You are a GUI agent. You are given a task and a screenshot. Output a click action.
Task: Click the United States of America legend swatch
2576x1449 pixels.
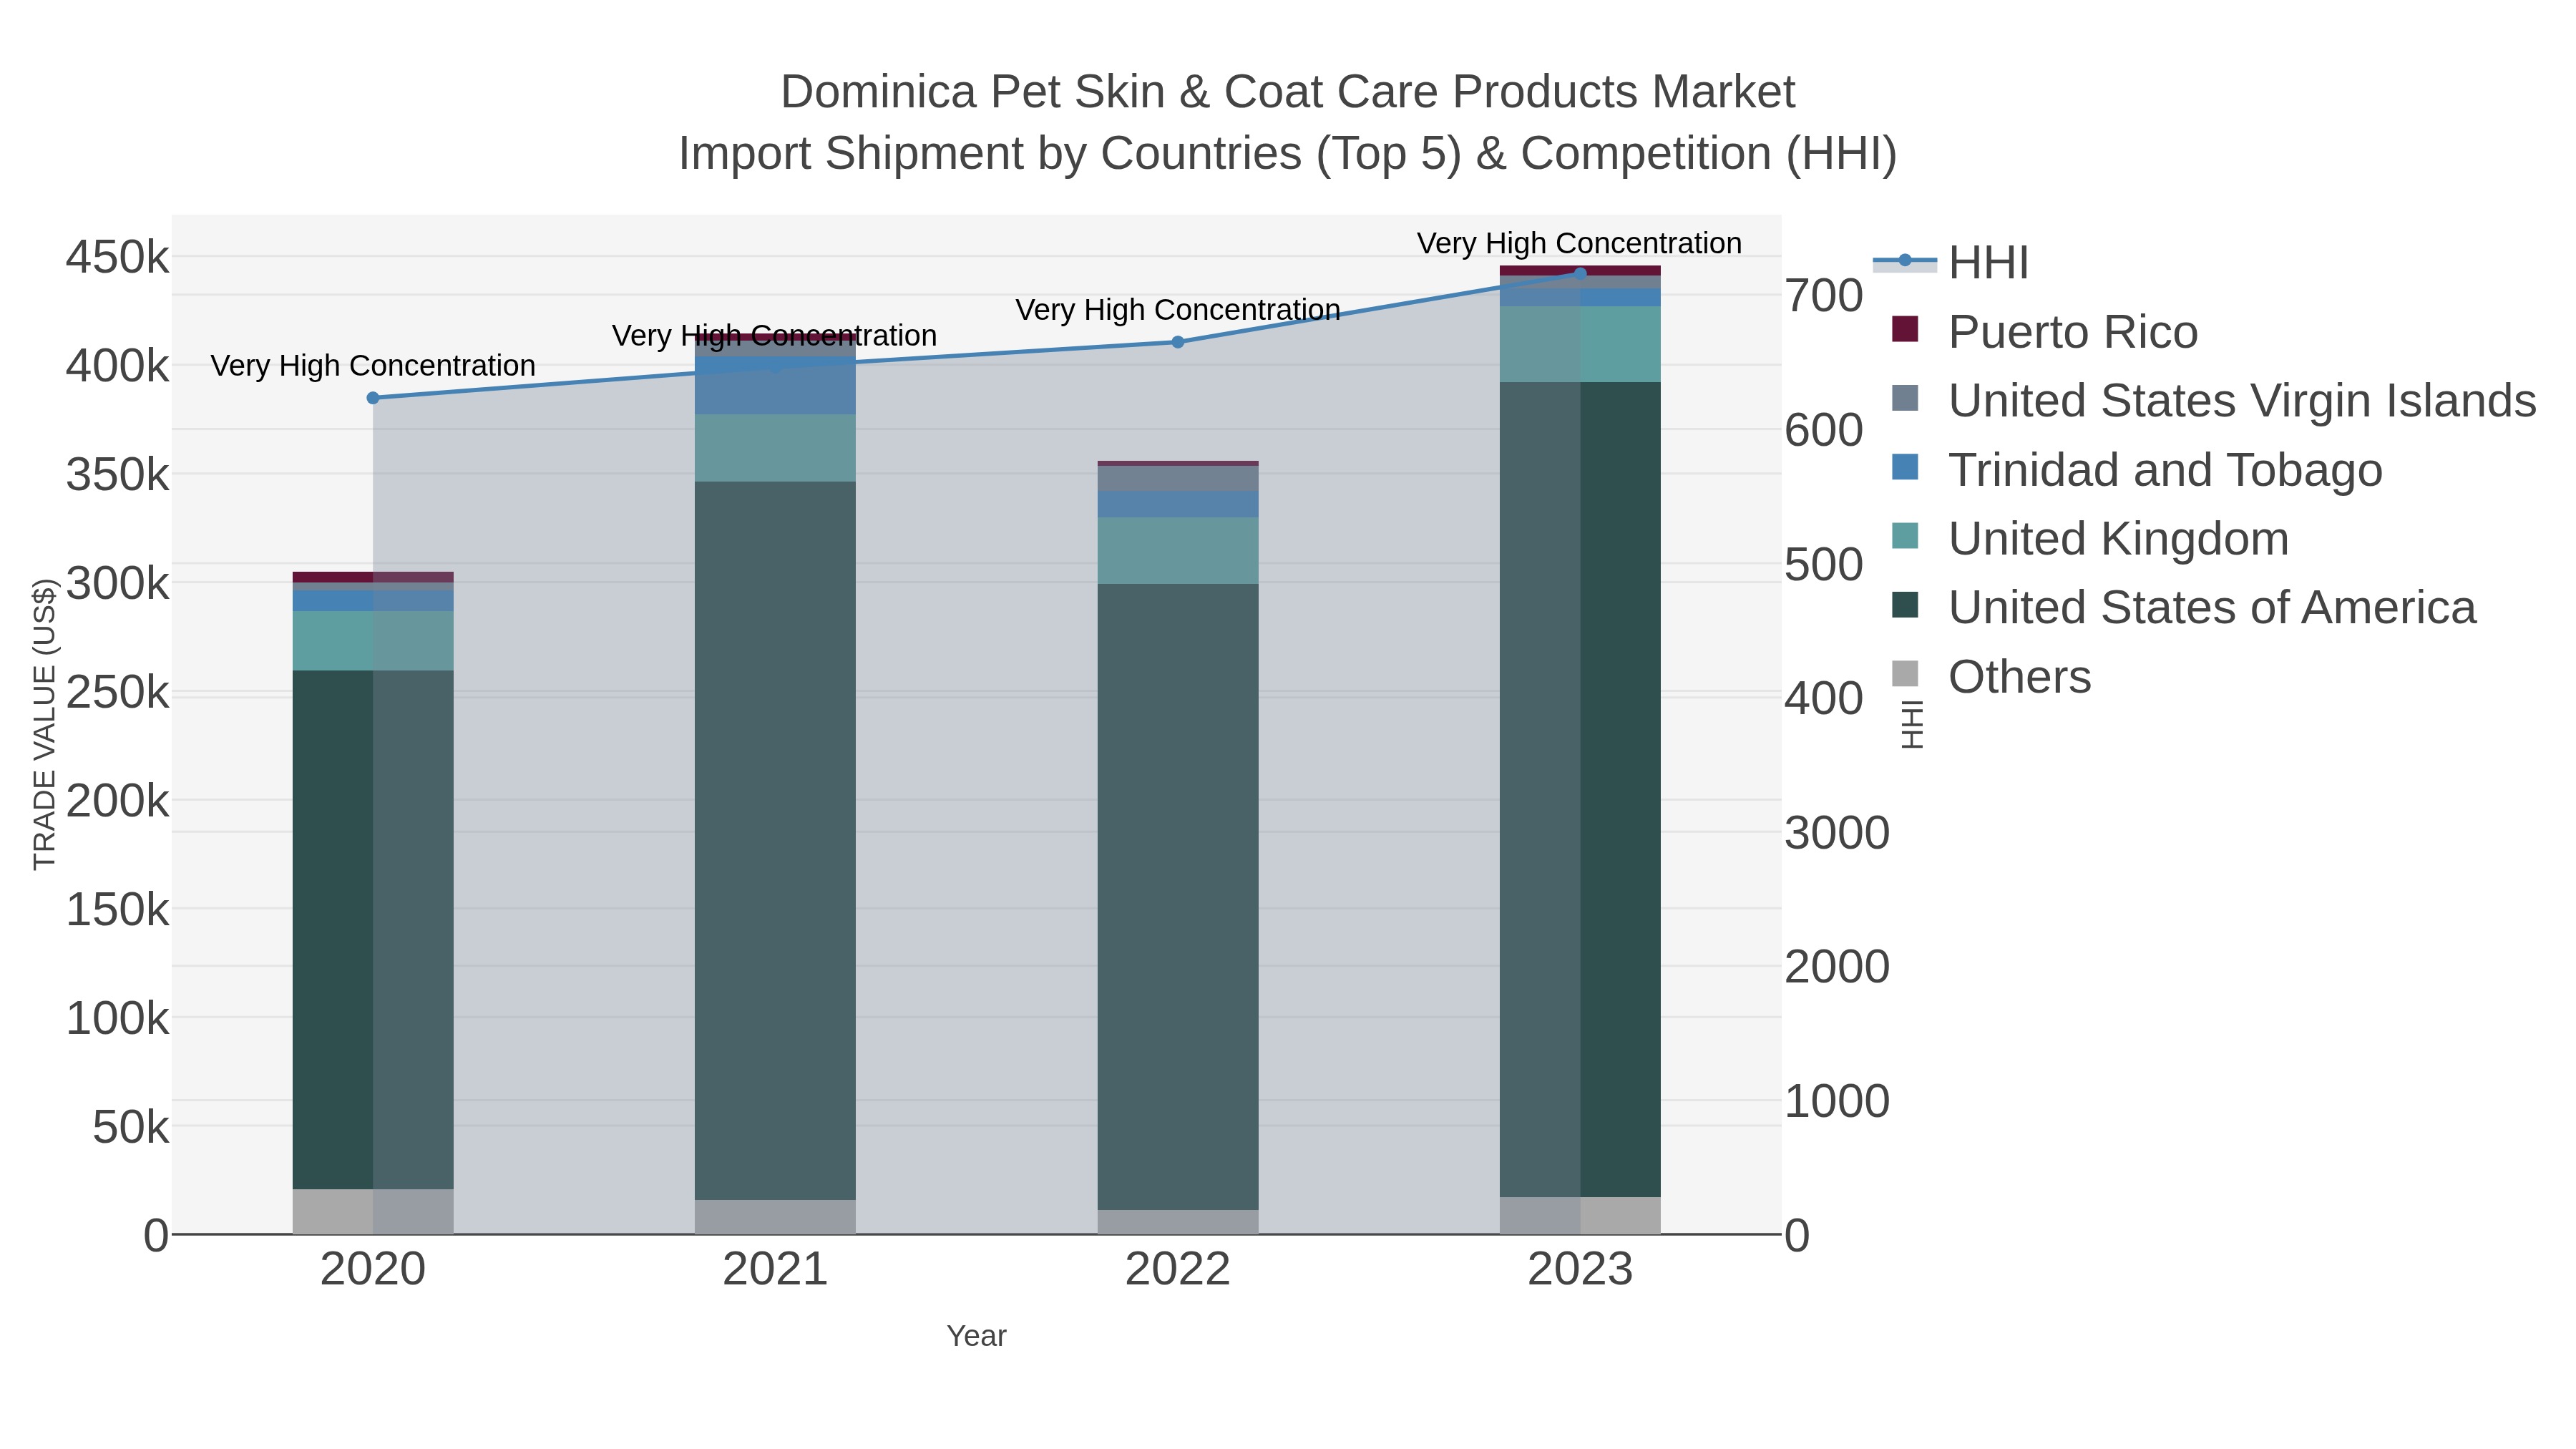1905,605
